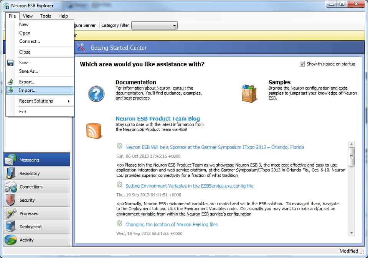Click the Activity chart icon in sidebar

11,240
